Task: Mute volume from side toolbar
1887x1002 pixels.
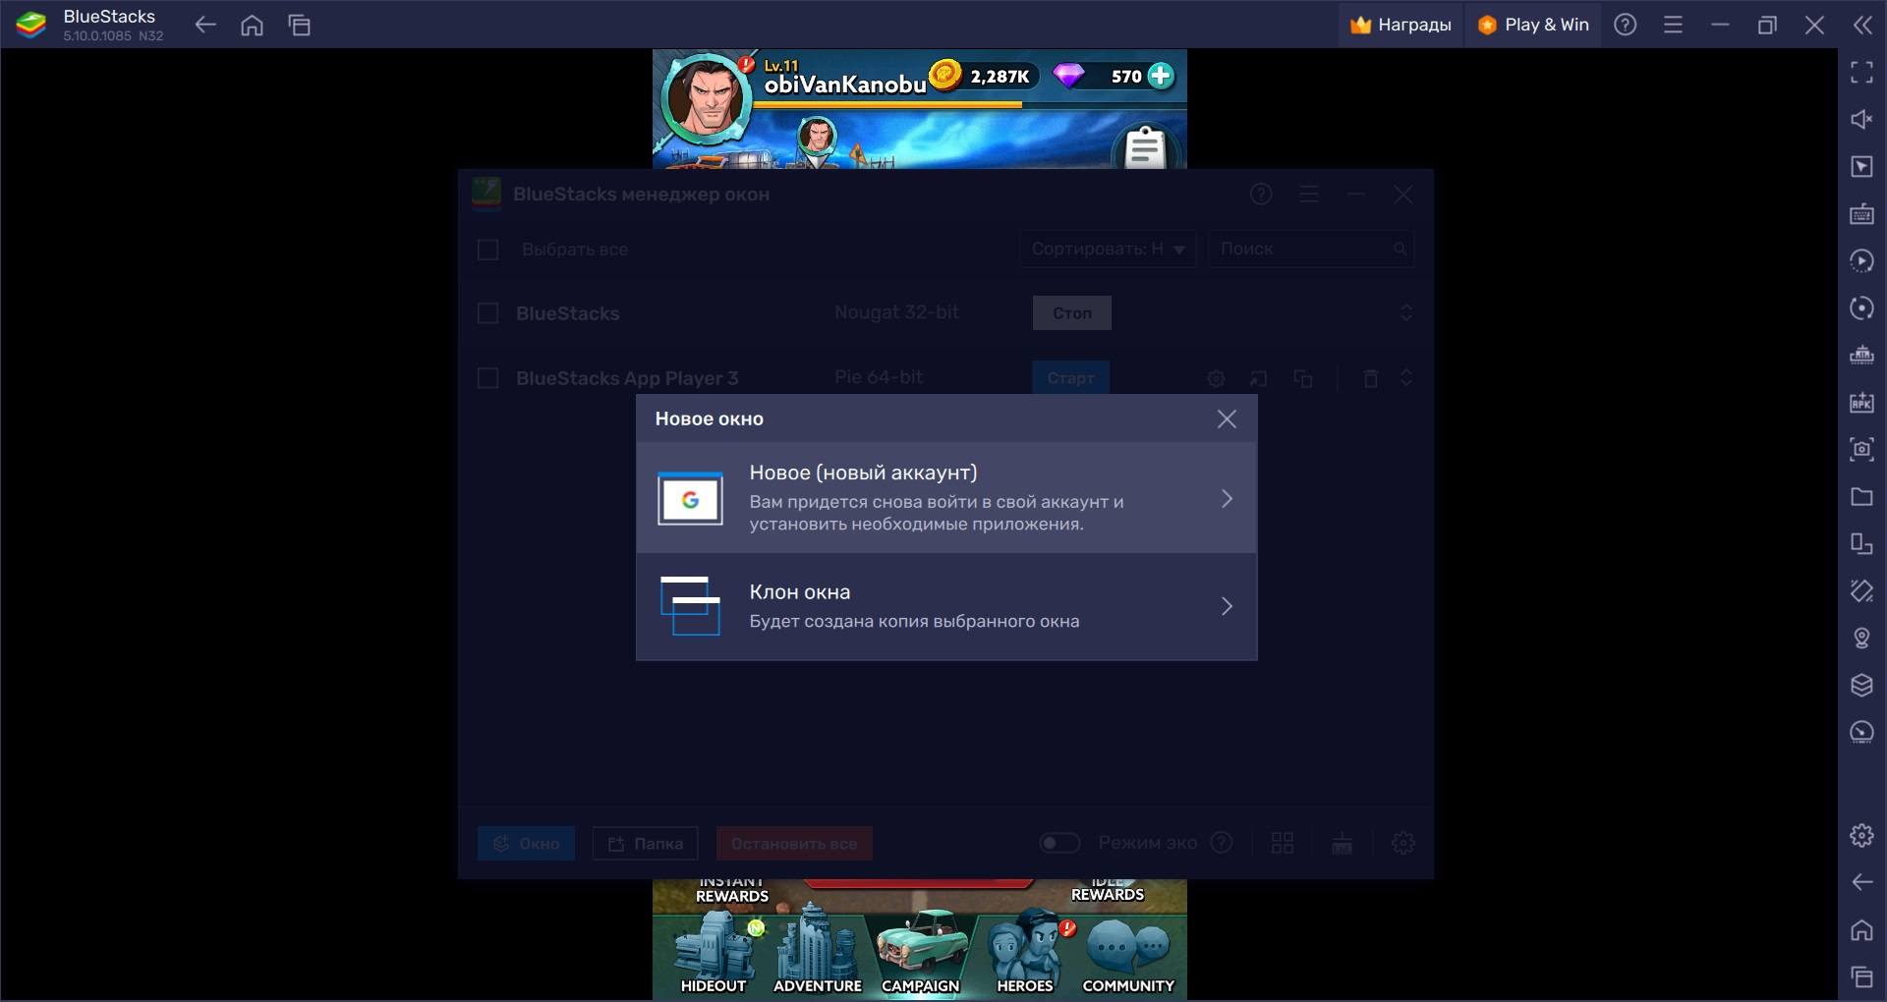Action: (1861, 119)
